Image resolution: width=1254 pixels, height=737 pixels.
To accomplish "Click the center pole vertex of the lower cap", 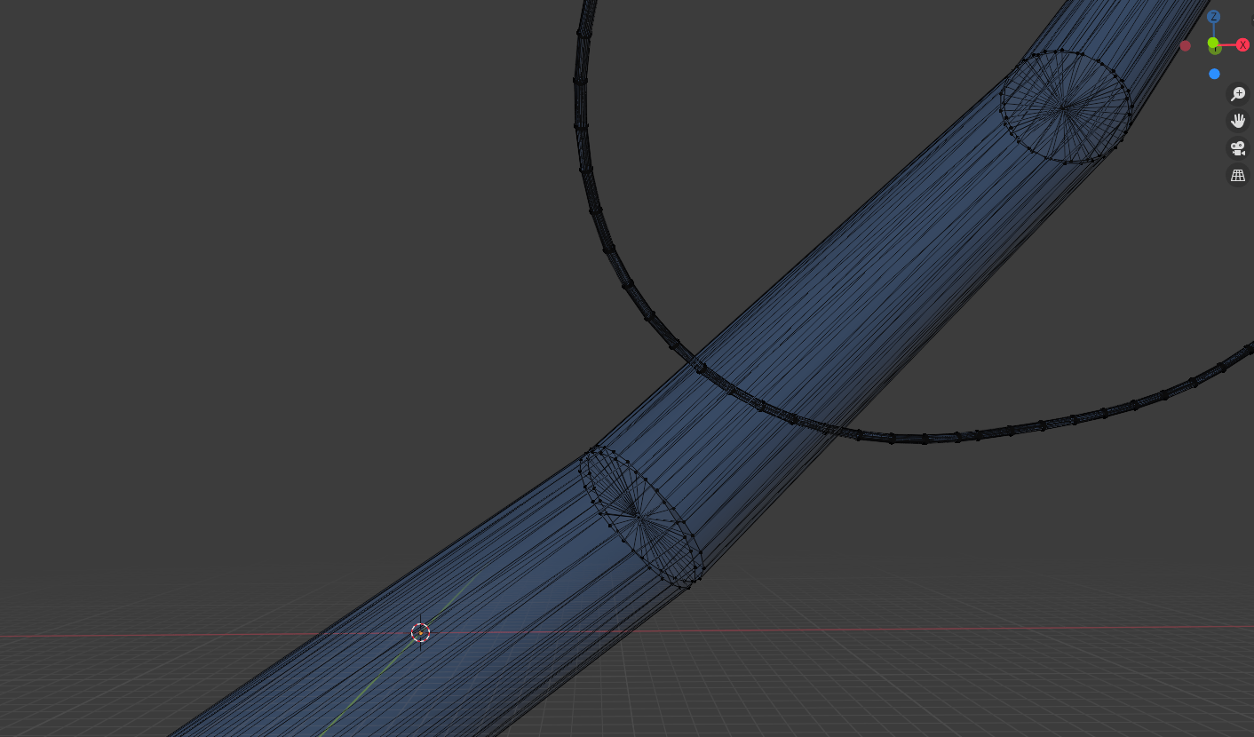I will pos(638,517).
